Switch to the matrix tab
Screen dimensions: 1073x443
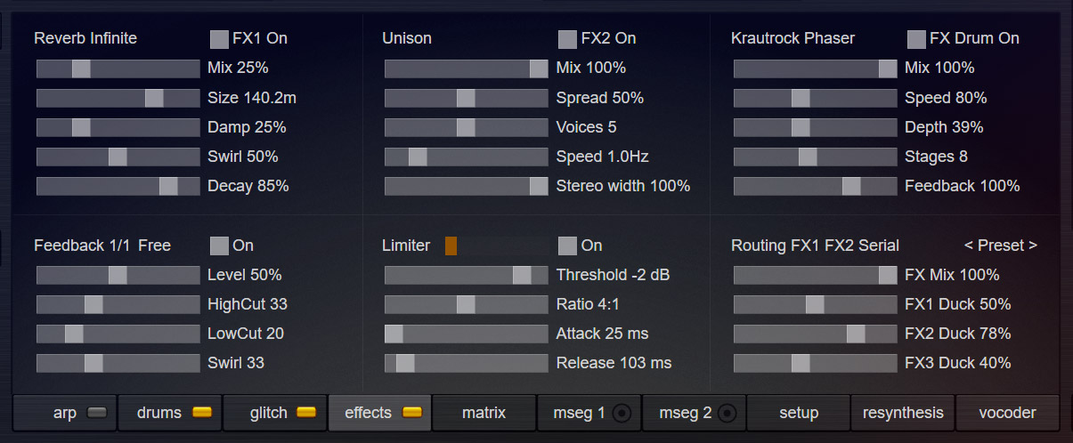(484, 413)
